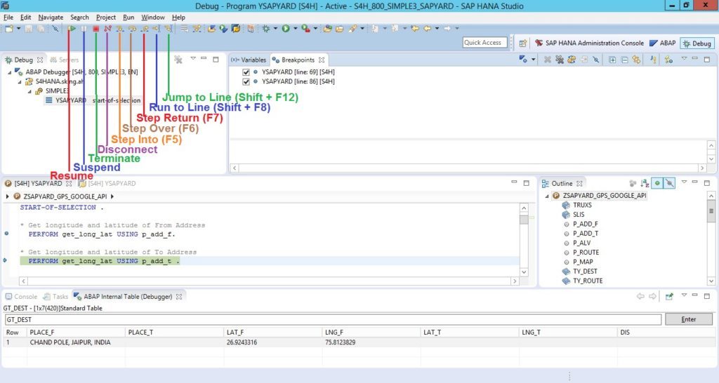Click Remove All Breakpoints icon
The height and width of the screenshot is (383, 719).
560,60
